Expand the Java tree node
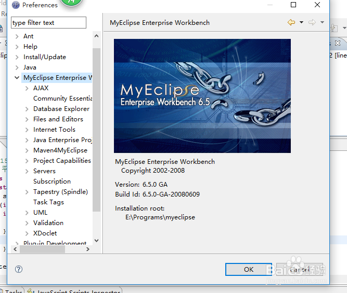 [17, 67]
